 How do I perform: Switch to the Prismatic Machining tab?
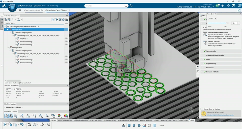tap(81, 120)
